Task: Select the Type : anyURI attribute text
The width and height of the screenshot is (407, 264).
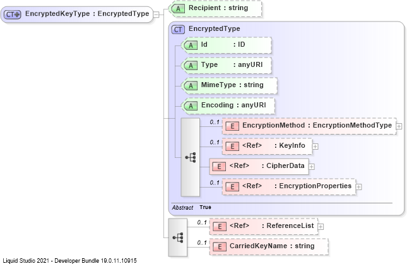Action: 232,64
